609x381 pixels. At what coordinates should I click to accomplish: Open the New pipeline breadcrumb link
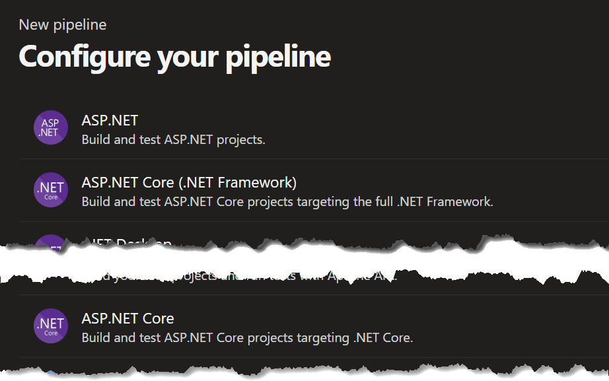point(63,24)
